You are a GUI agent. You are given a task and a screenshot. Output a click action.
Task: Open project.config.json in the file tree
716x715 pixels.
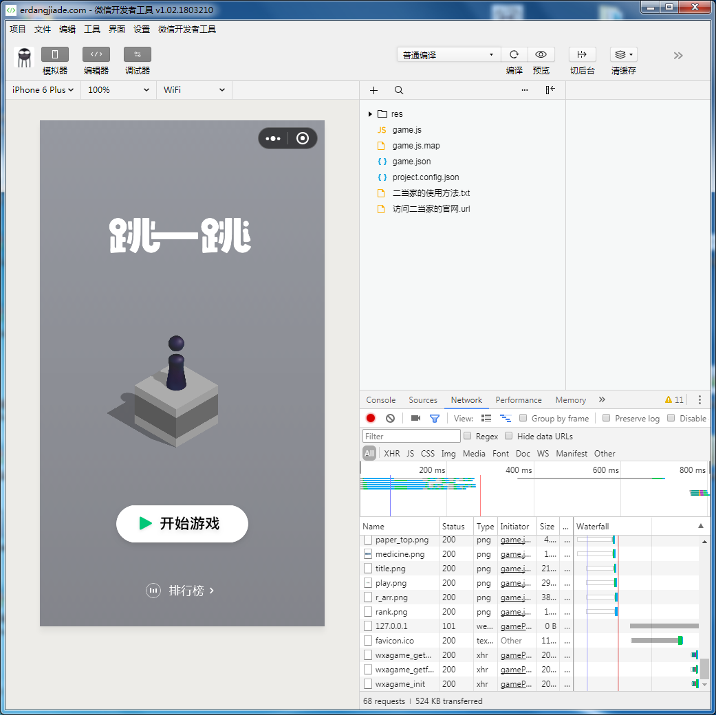[426, 177]
